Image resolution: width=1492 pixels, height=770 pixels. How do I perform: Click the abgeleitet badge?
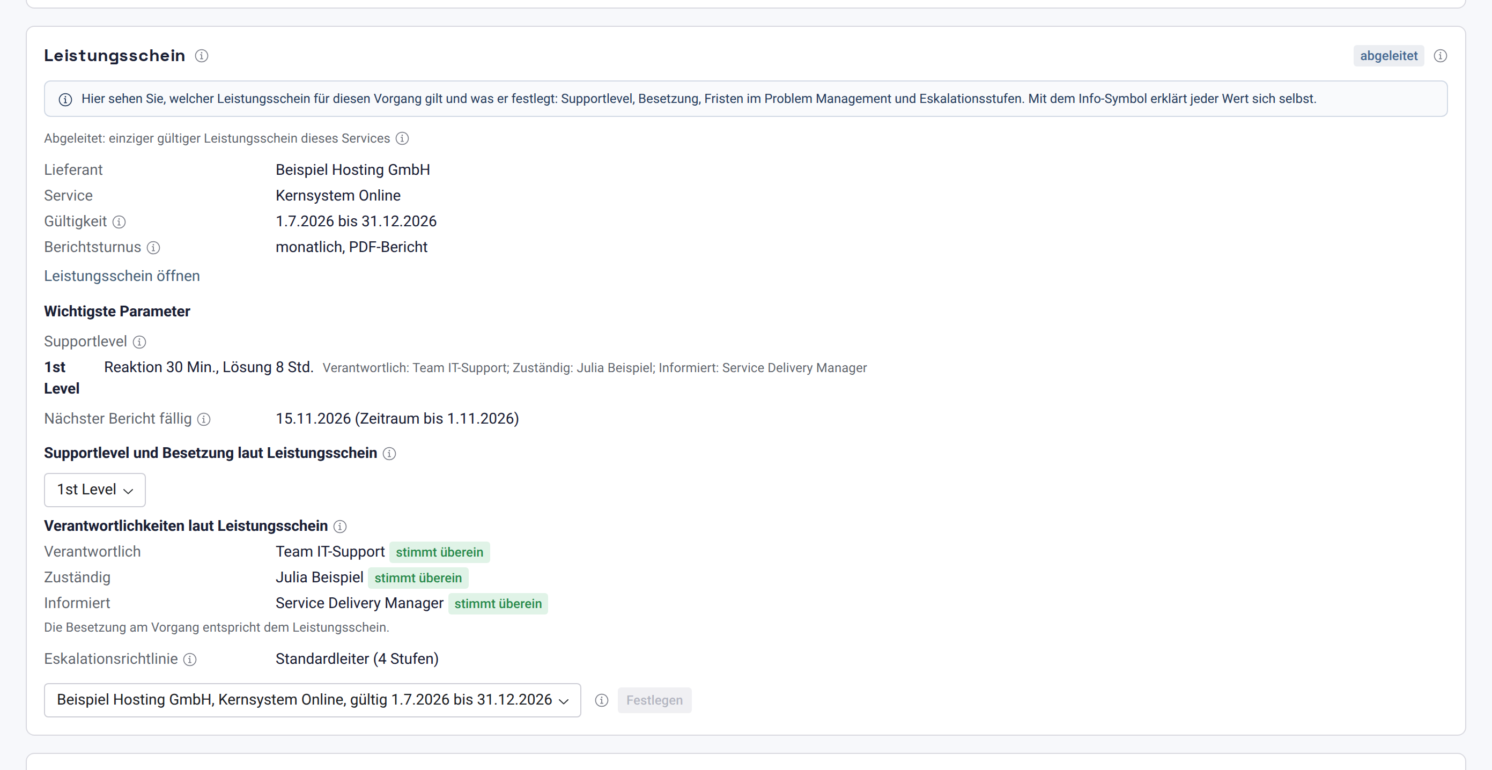click(x=1388, y=56)
